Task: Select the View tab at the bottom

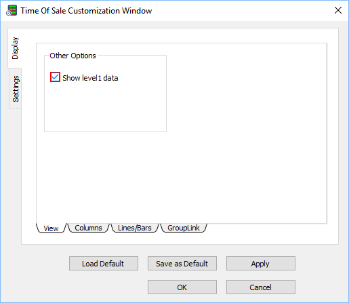Action: click(51, 228)
